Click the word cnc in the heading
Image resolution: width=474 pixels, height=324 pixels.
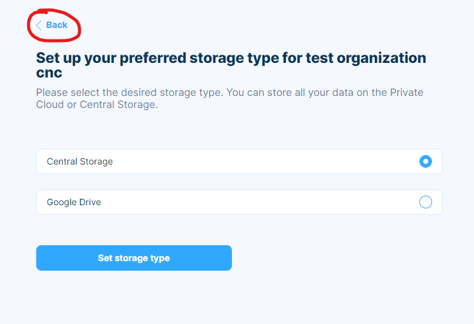click(x=49, y=73)
